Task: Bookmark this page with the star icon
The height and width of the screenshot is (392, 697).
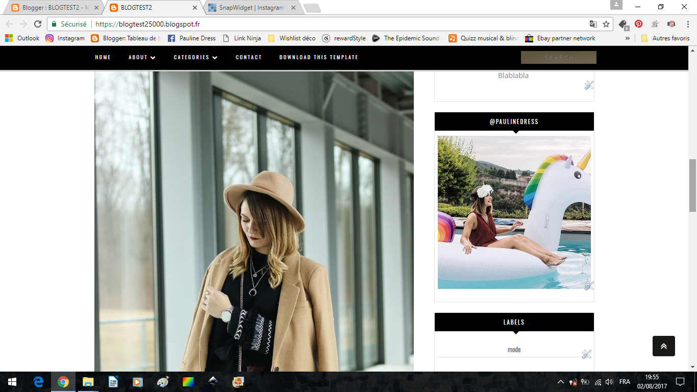Action: [606, 24]
